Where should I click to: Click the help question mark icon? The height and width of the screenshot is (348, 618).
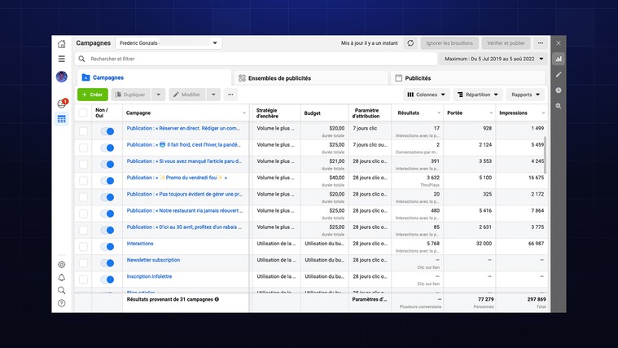(x=61, y=303)
